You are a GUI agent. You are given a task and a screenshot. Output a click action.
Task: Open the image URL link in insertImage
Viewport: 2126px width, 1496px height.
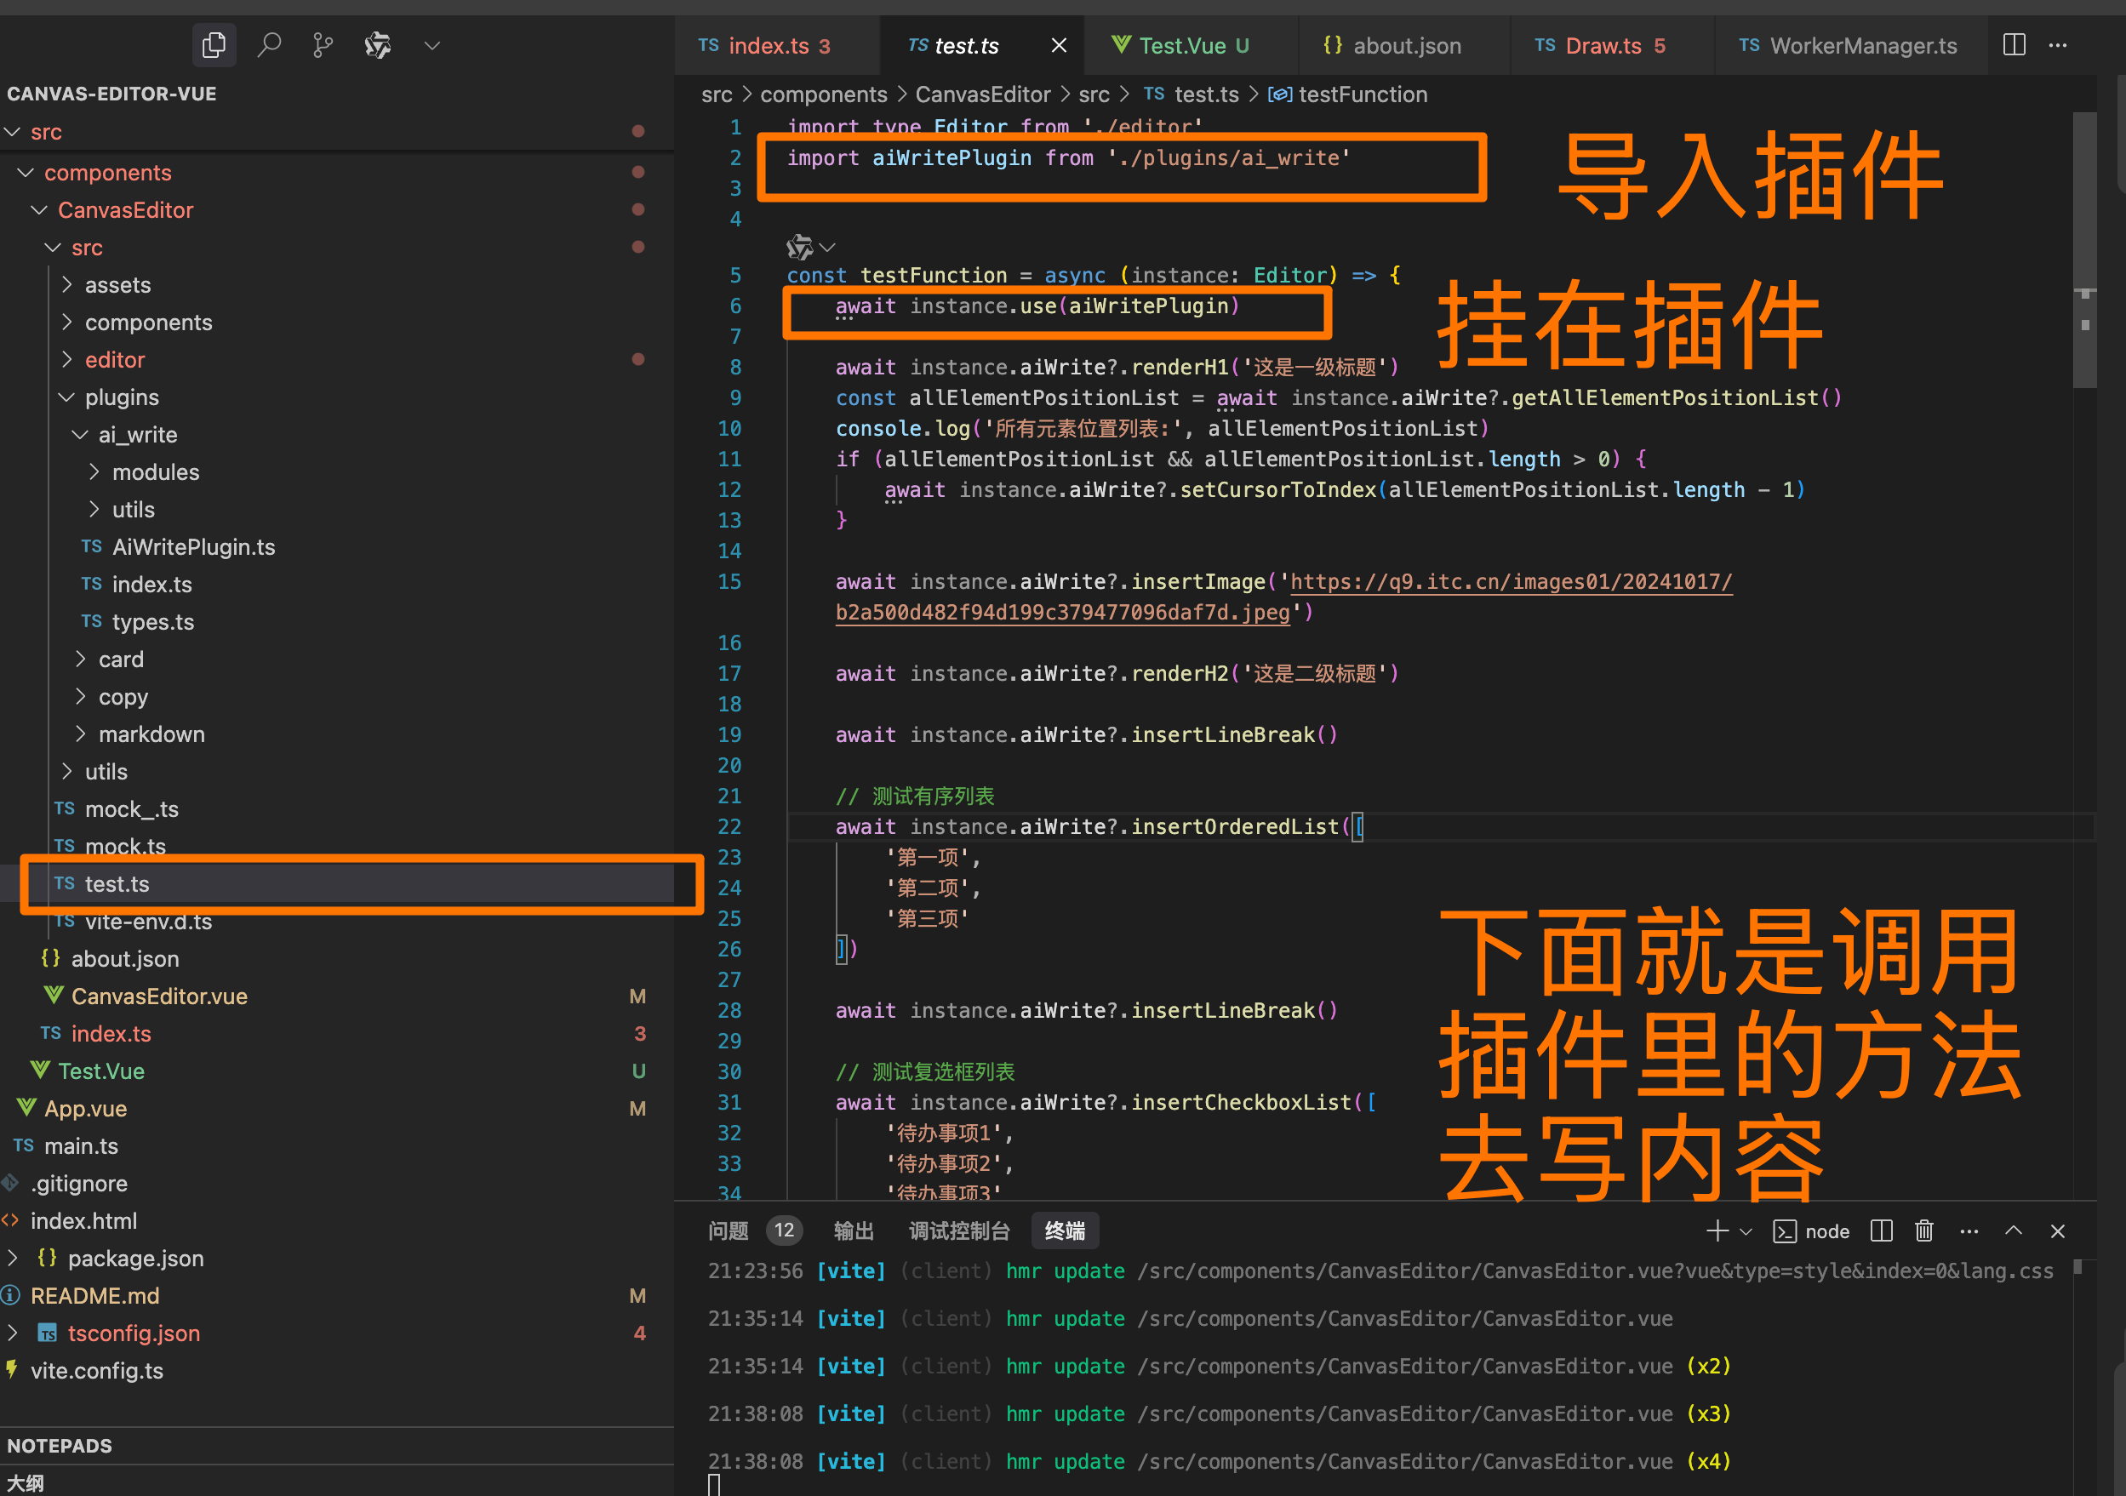[x=1510, y=581]
